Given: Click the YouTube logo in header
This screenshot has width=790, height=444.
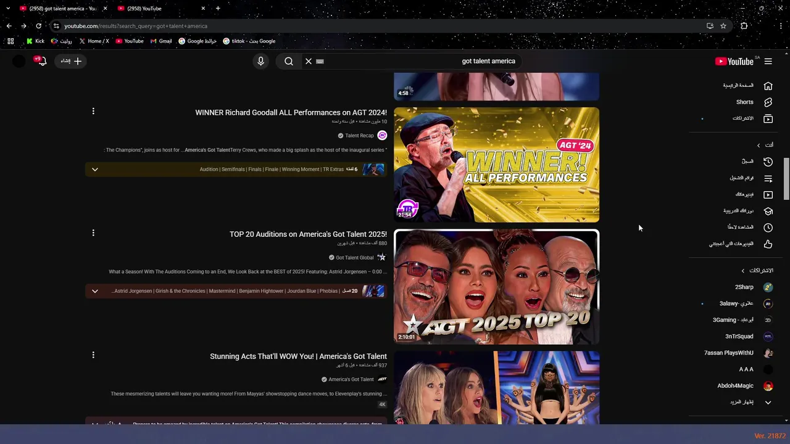Looking at the screenshot, I should (x=734, y=61).
